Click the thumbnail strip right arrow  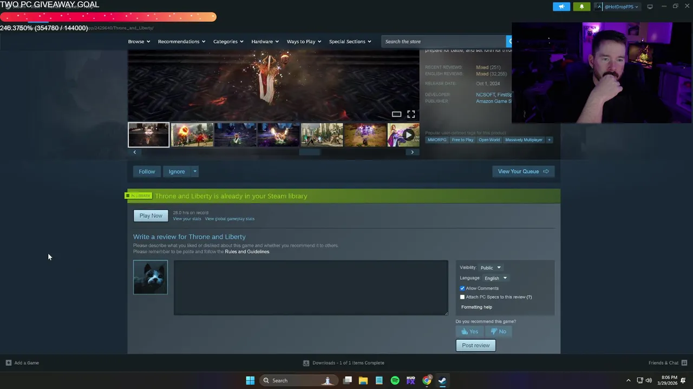[x=412, y=152]
